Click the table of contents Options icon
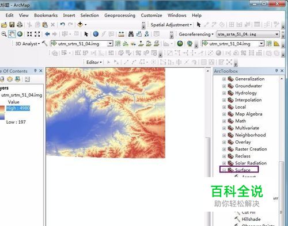This screenshot has width=288, height=226. click(x=27, y=79)
